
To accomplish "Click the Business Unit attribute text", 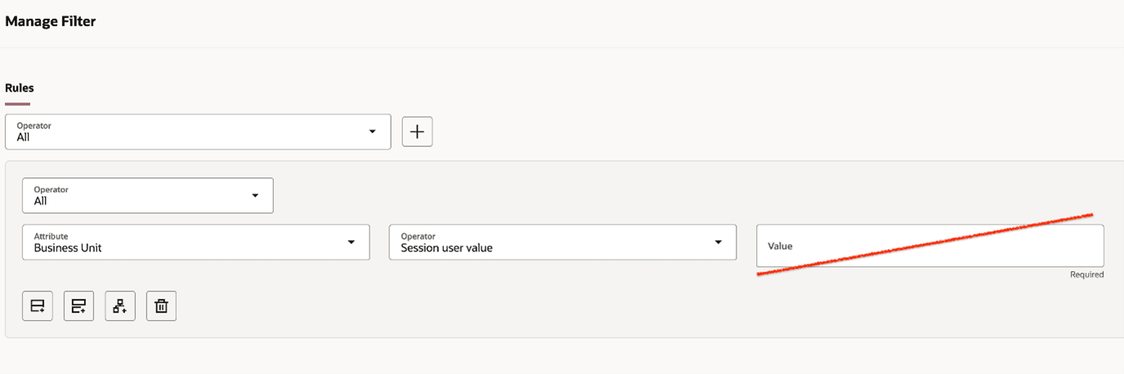I will point(68,247).
